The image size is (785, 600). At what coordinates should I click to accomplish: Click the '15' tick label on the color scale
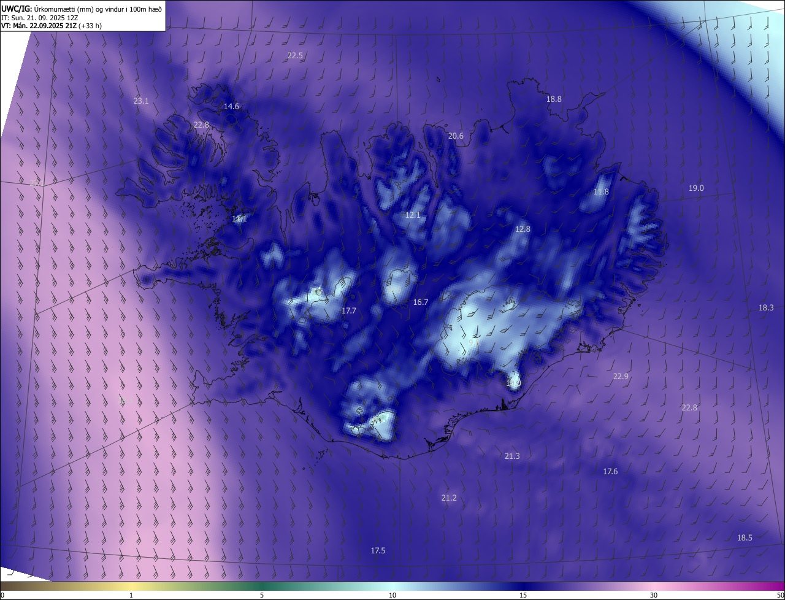click(523, 595)
